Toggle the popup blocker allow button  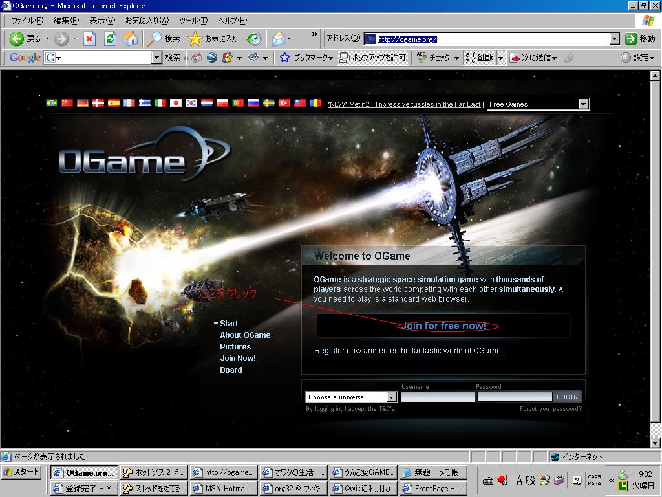(x=373, y=58)
